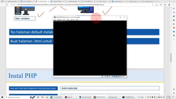Close the Google Translate browser tab

(64, 1)
